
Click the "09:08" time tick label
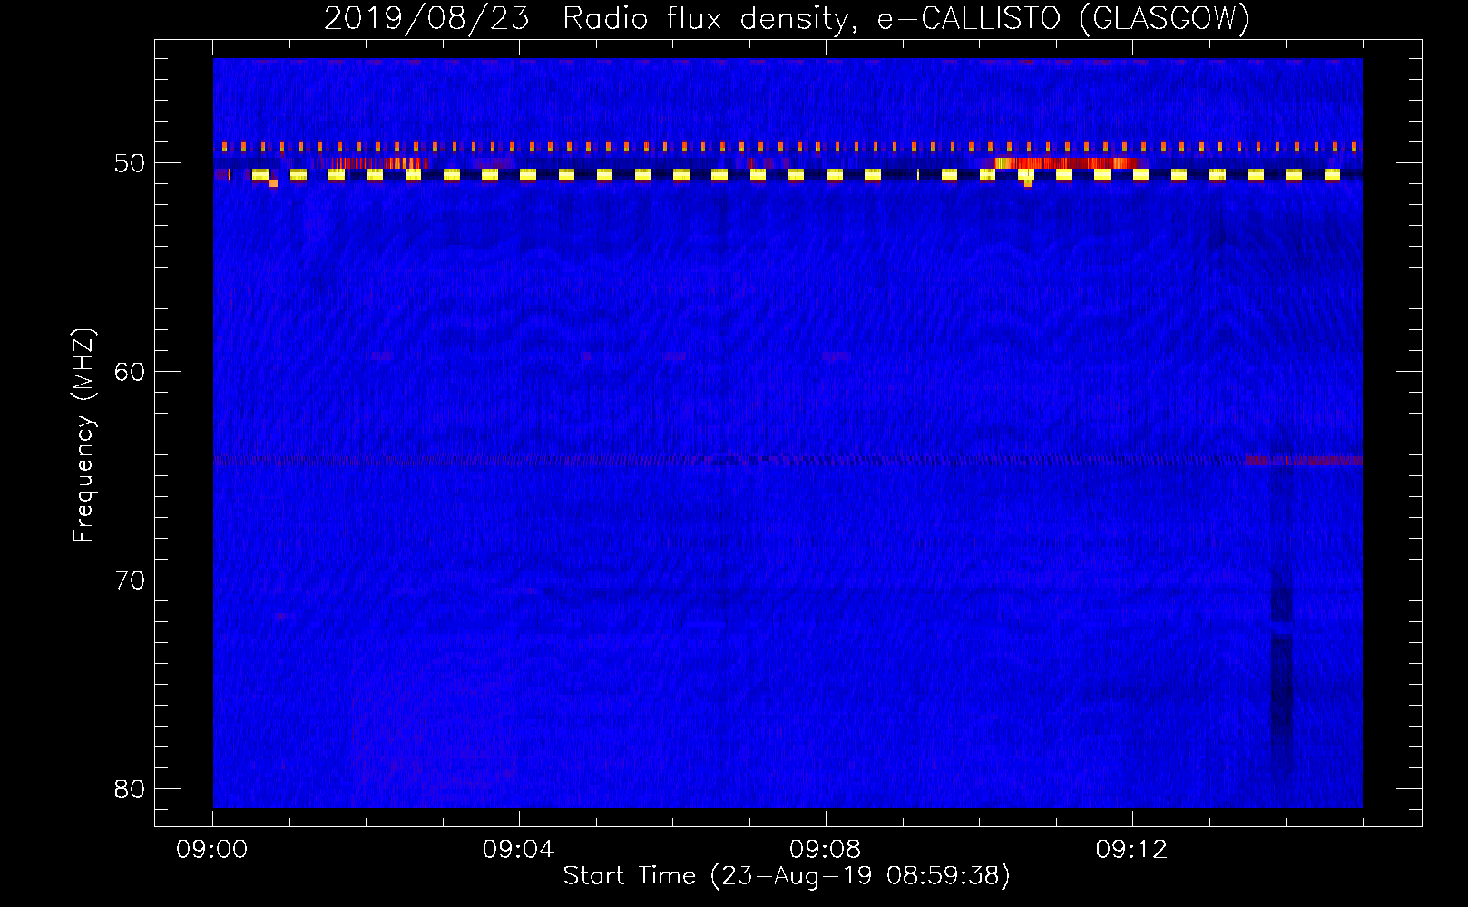tap(826, 850)
